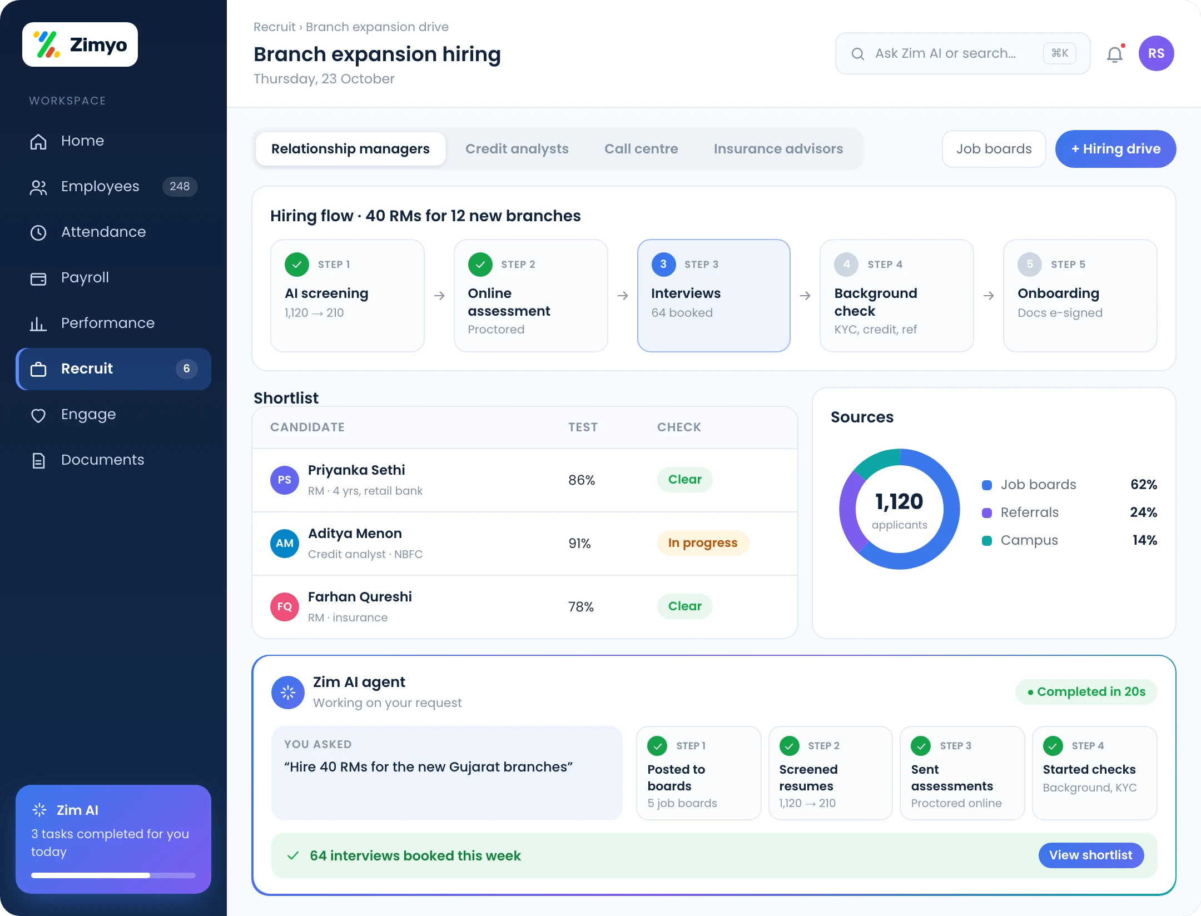Image resolution: width=1201 pixels, height=916 pixels.
Task: Click the Step 3 number badge in Hiring flow
Action: pyautogui.click(x=663, y=265)
